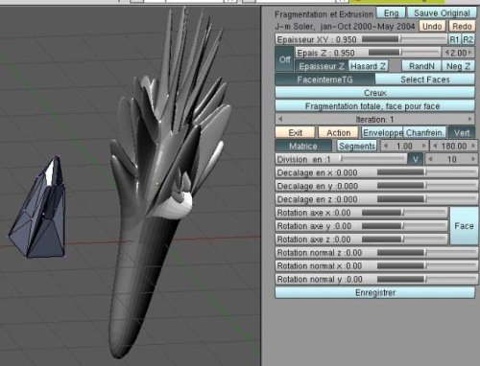480x366 pixels.
Task: Click the Face button beside rotation sliders
Action: tap(464, 226)
